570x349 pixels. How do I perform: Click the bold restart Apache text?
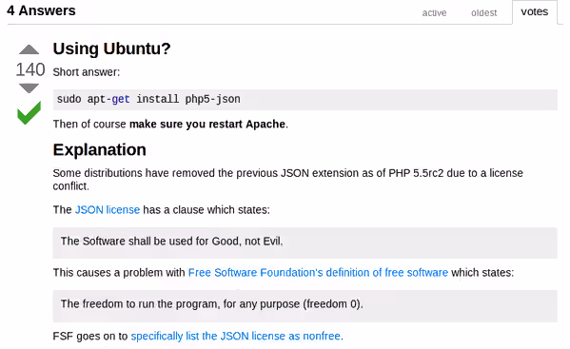pyautogui.click(x=207, y=125)
